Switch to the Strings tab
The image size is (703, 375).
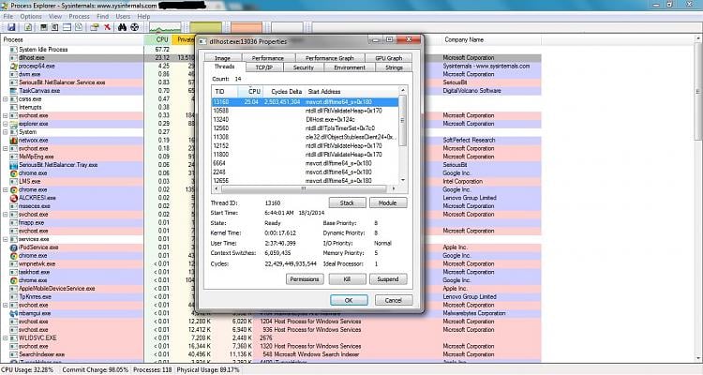click(394, 67)
